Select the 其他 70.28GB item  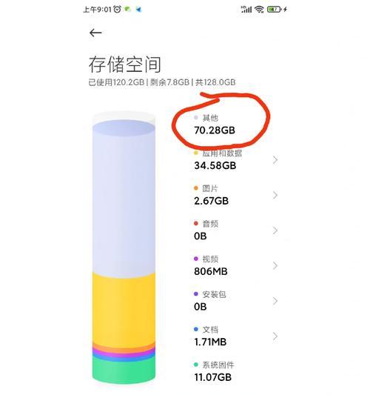(215, 125)
